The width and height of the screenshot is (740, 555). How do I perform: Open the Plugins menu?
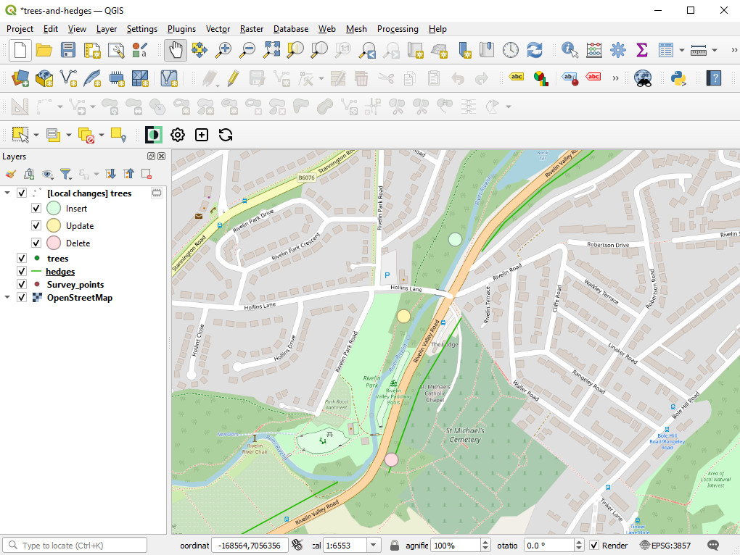point(181,29)
